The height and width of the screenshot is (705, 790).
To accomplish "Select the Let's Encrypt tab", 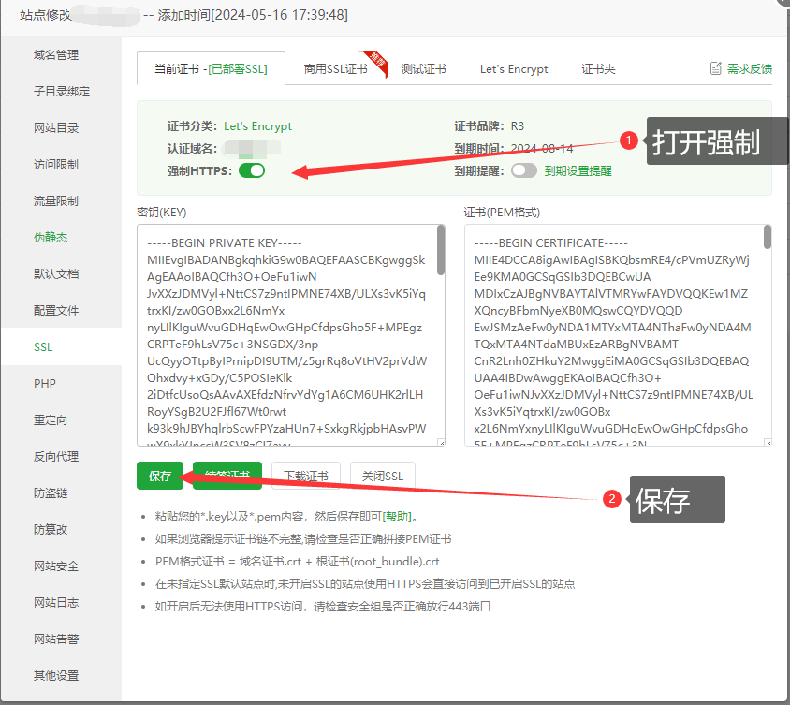I will click(514, 69).
